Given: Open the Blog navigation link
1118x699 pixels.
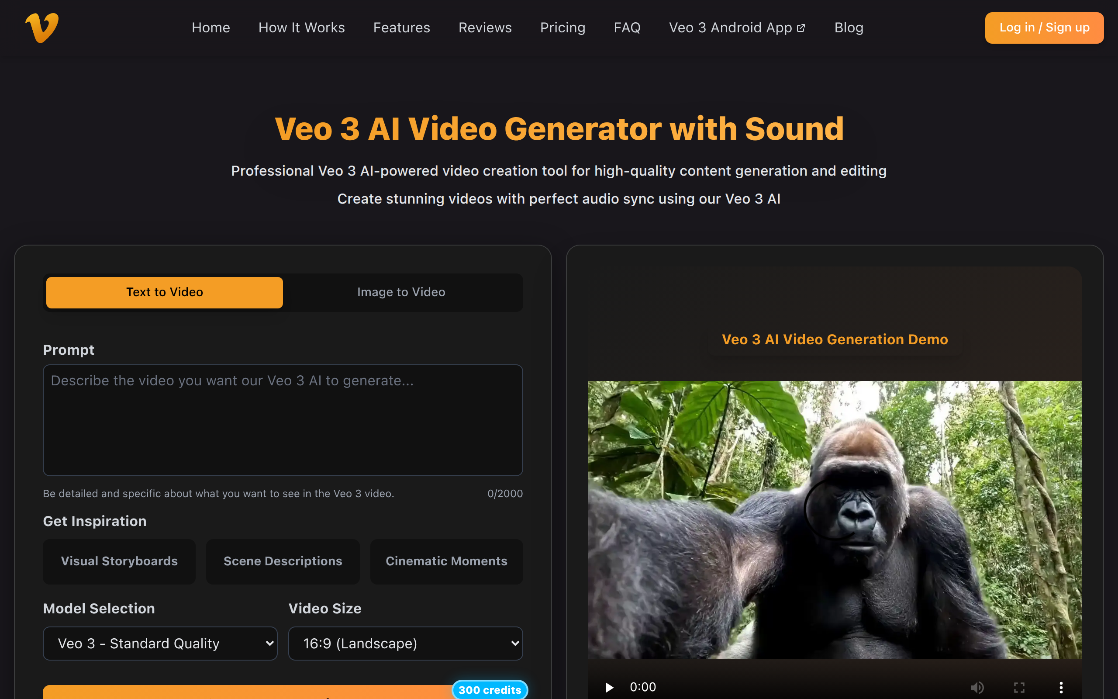Looking at the screenshot, I should coord(849,28).
